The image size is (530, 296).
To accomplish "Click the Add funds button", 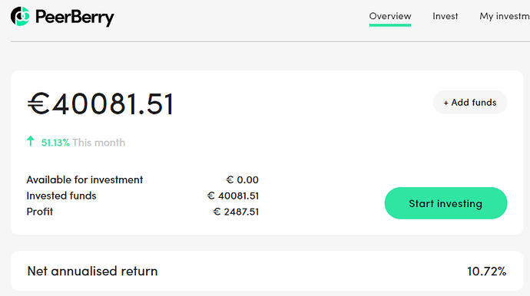I will coord(470,102).
